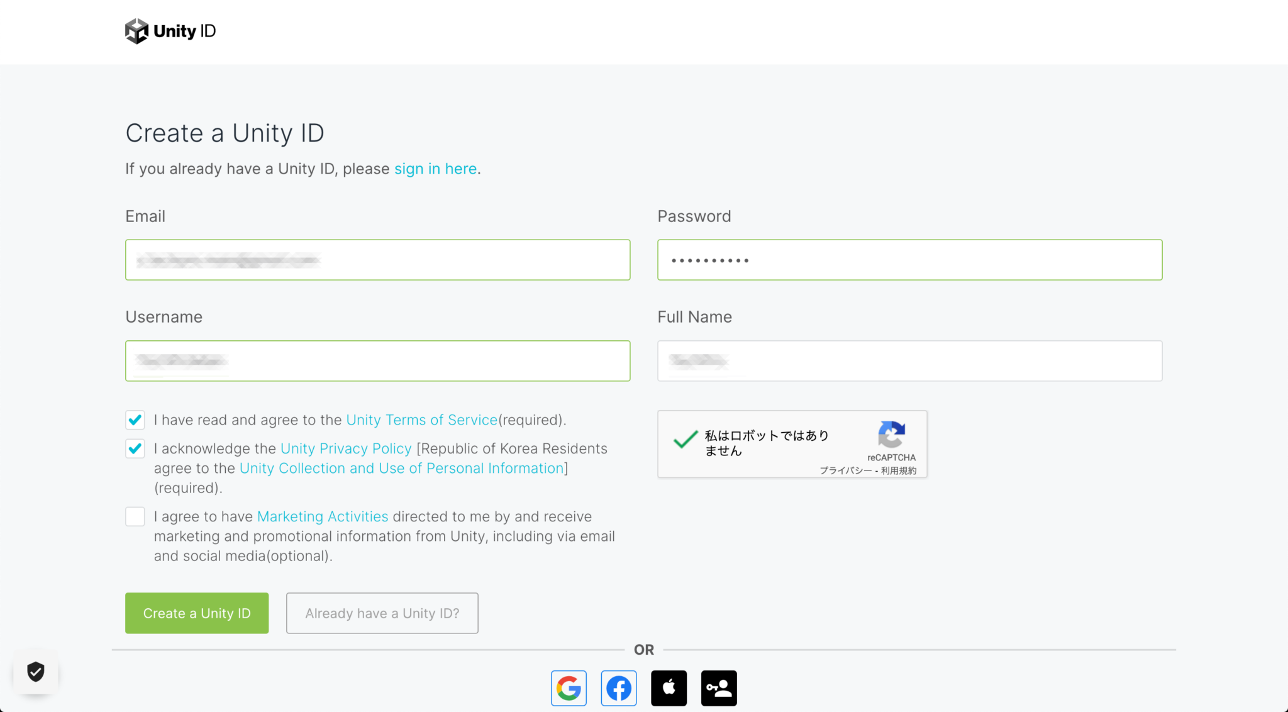
Task: Open Unity Privacy Policy link
Action: pos(346,448)
